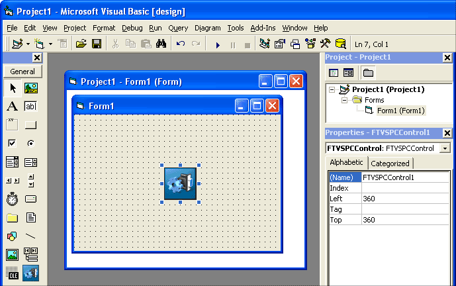Edit the (Name) property value field
The width and height of the screenshot is (456, 286).
tap(406, 177)
